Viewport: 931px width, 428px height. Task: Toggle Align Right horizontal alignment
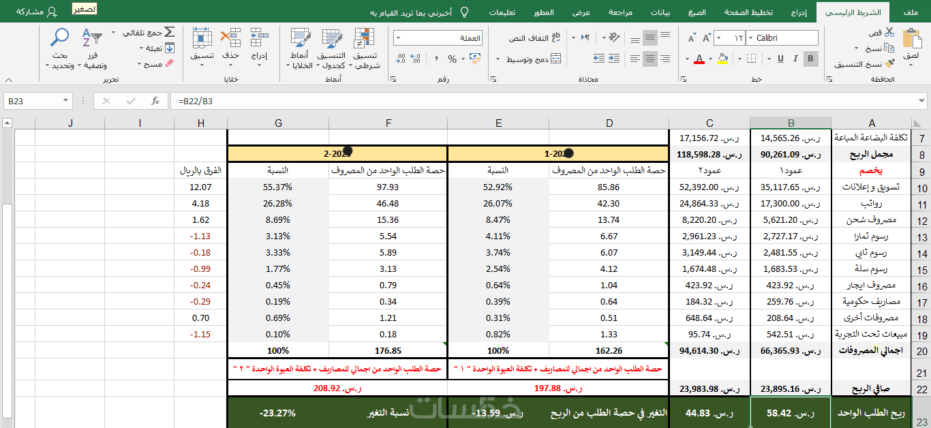point(667,59)
